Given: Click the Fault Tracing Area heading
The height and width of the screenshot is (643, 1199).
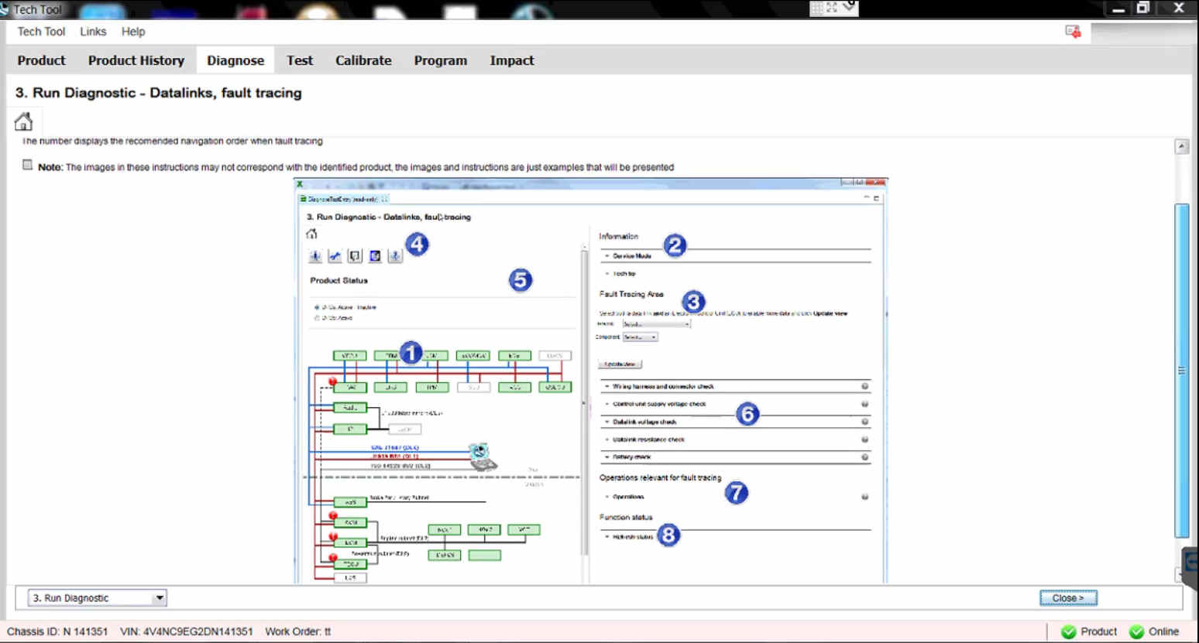Looking at the screenshot, I should point(631,294).
